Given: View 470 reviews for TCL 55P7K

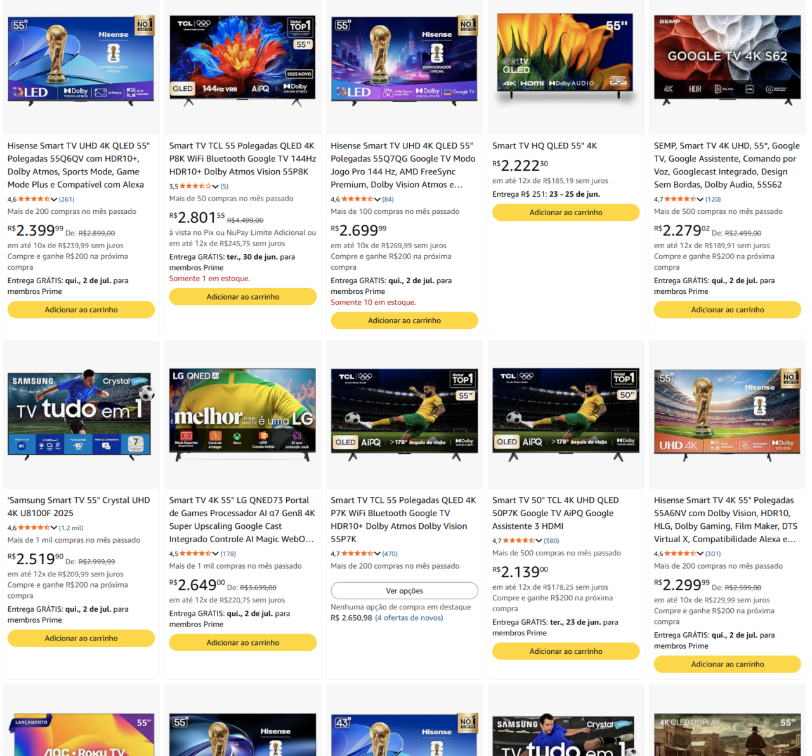Looking at the screenshot, I should 390,554.
